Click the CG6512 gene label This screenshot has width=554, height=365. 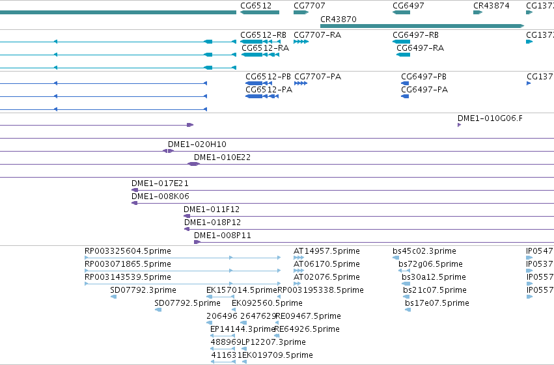(x=256, y=6)
